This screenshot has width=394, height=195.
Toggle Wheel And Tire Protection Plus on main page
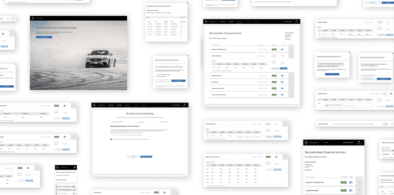(x=282, y=50)
